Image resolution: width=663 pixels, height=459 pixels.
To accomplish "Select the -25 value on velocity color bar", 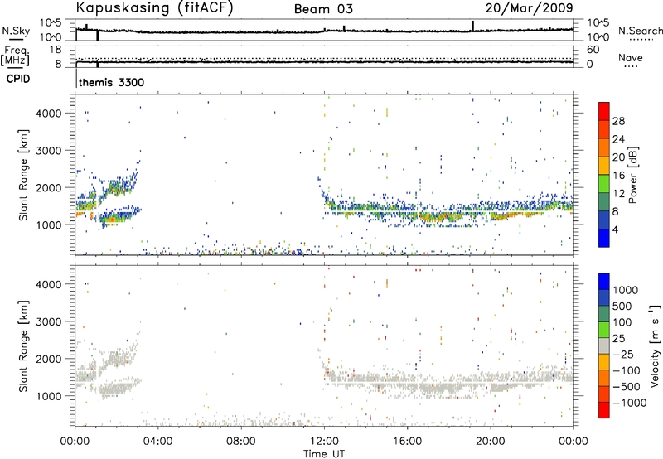I will tap(623, 354).
